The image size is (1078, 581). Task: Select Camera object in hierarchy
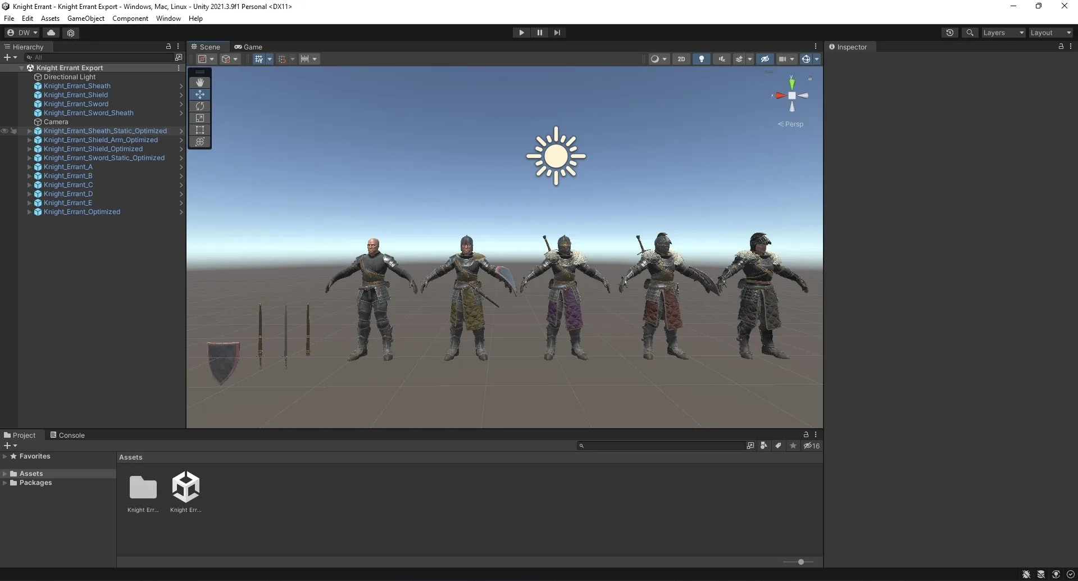(56, 122)
